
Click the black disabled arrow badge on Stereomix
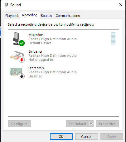pyautogui.click(x=22, y=76)
